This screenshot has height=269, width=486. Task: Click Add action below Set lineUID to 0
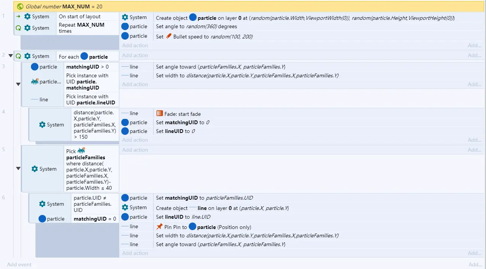pyautogui.click(x=135, y=140)
